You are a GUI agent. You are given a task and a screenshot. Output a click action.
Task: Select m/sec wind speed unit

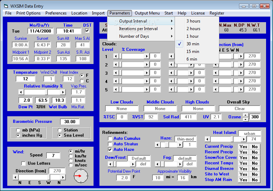tap(71, 165)
